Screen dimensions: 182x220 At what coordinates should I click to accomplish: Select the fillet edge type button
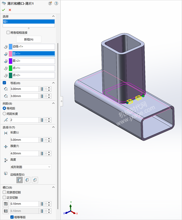[x=27, y=180]
